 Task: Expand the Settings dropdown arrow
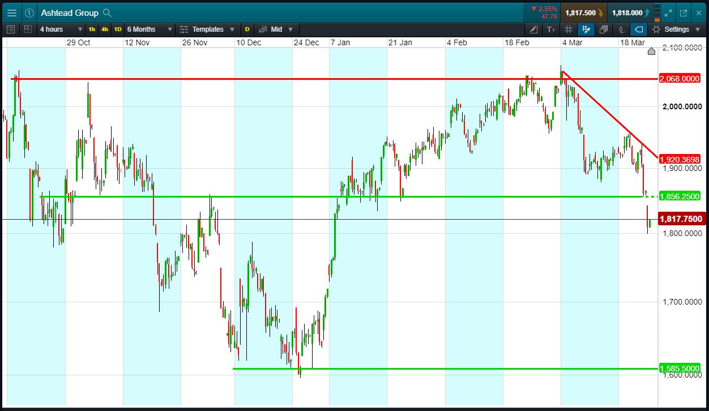point(698,29)
